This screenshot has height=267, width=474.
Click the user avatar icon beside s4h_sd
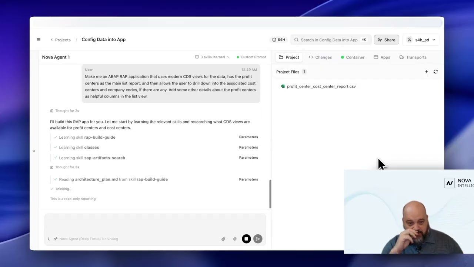(x=409, y=40)
